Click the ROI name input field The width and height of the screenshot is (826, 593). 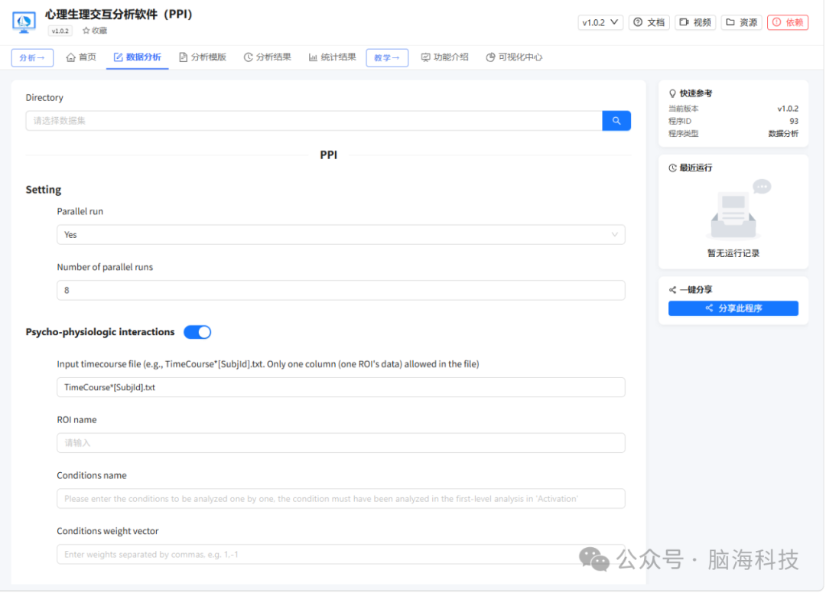pos(341,443)
